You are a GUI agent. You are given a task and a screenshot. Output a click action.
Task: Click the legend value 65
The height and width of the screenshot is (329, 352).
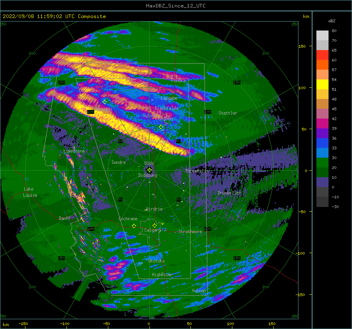tap(334, 50)
